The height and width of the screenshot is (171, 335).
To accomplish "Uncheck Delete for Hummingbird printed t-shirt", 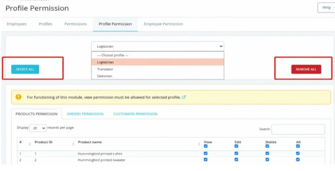I will (267, 153).
